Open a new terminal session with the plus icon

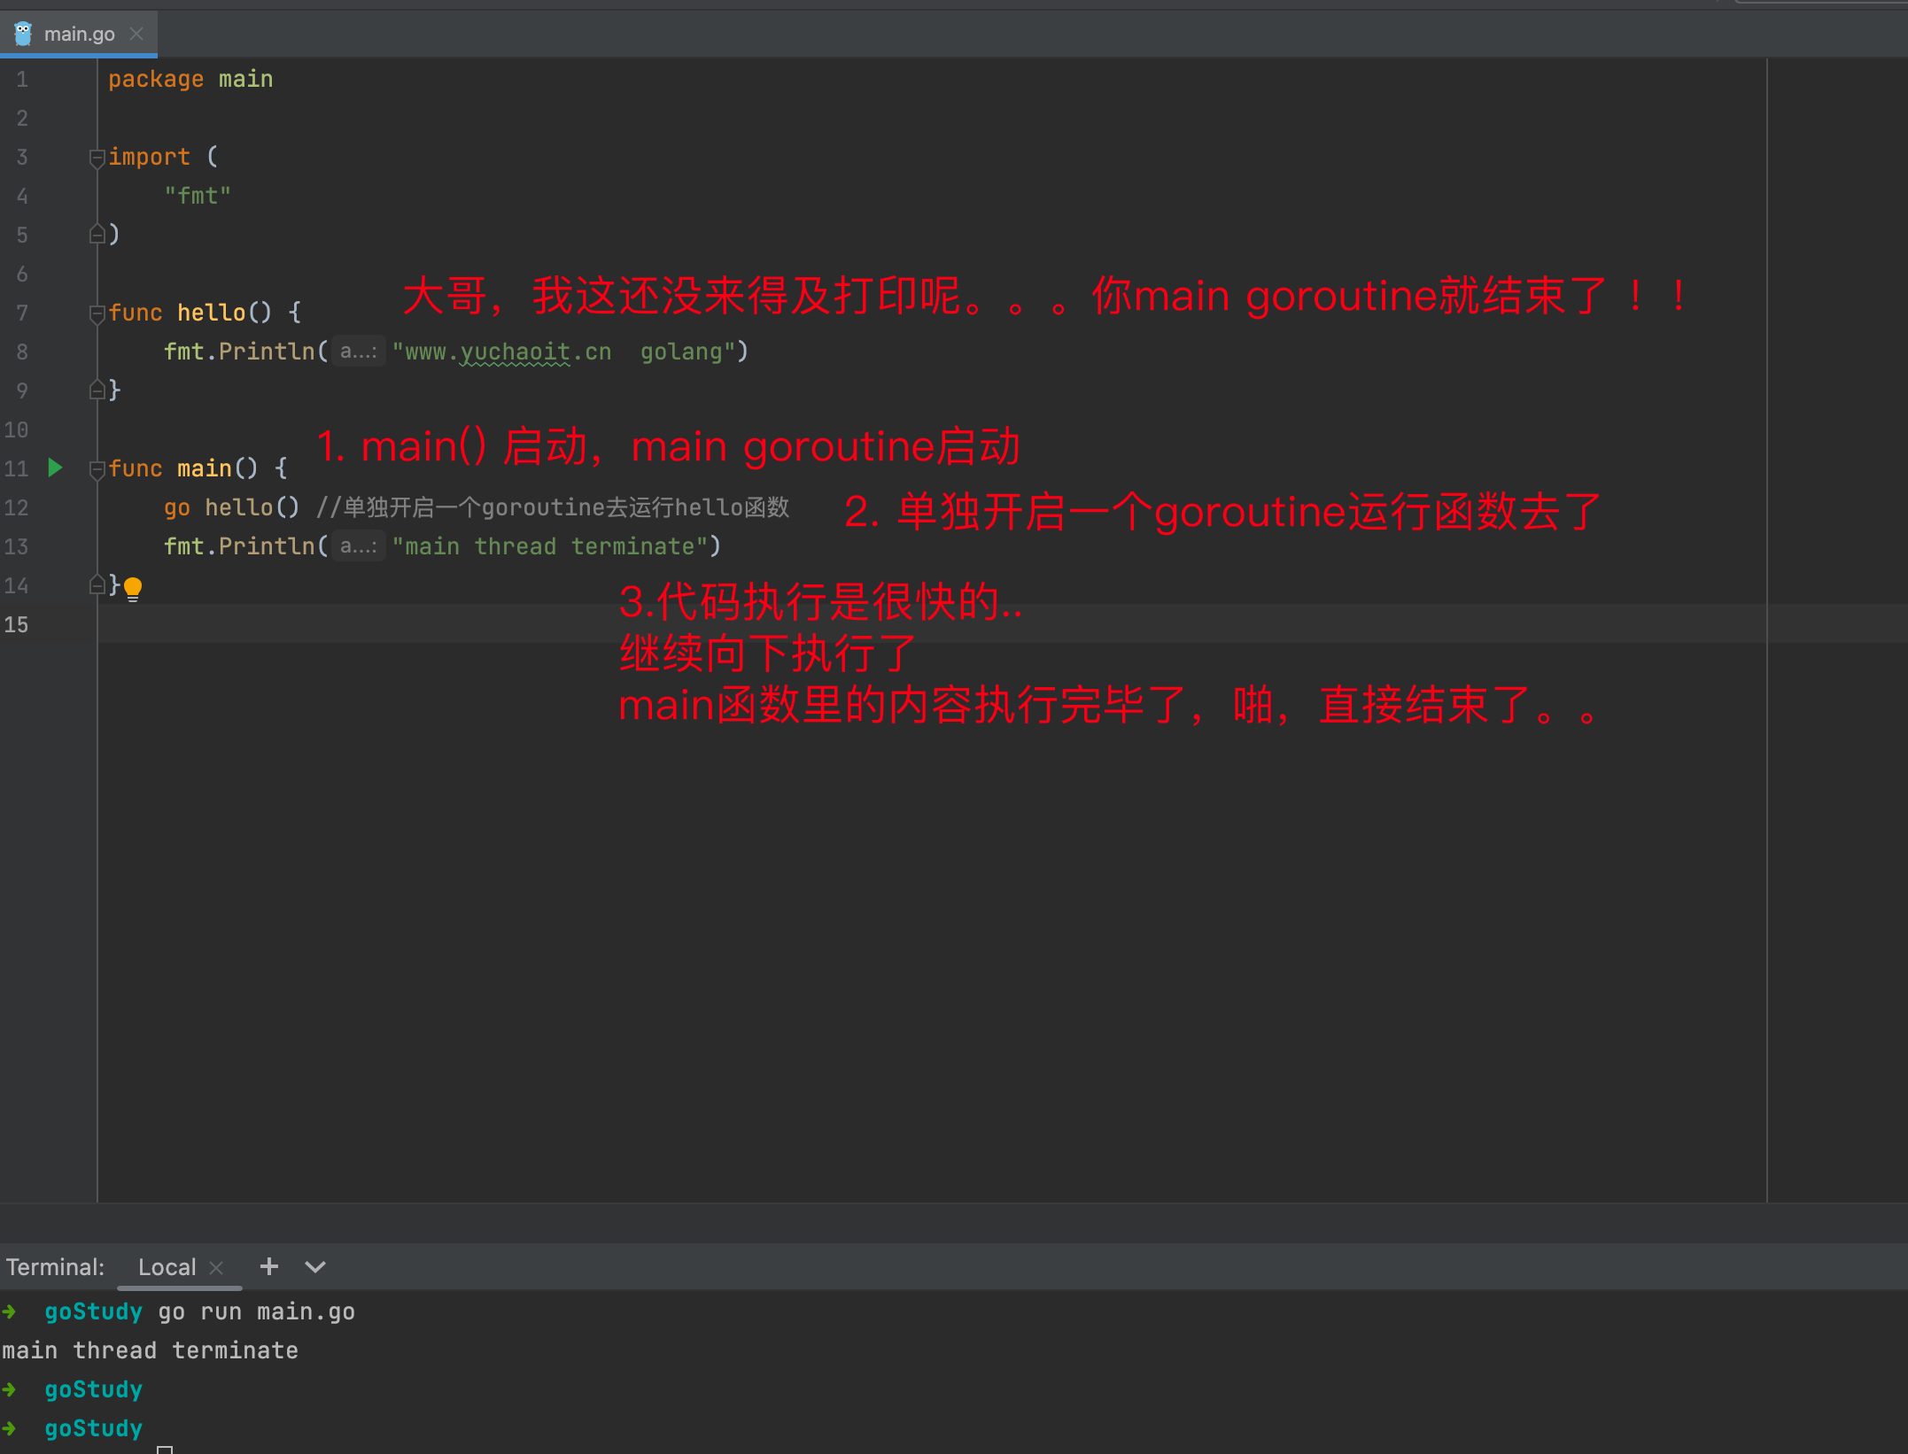tap(268, 1267)
